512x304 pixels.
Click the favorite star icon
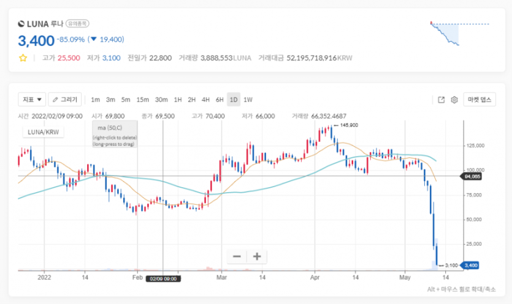[x=23, y=58]
